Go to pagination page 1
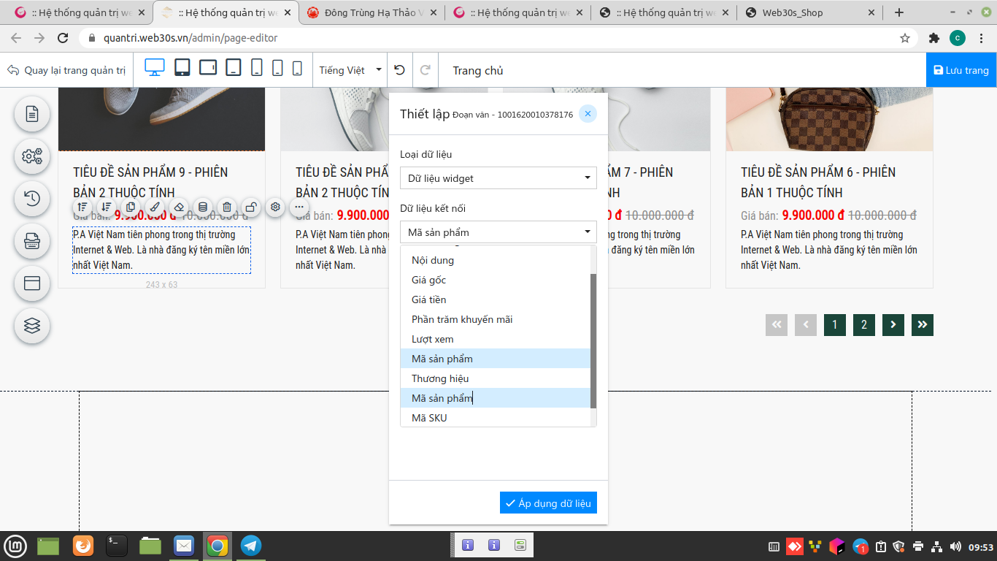 pyautogui.click(x=835, y=325)
